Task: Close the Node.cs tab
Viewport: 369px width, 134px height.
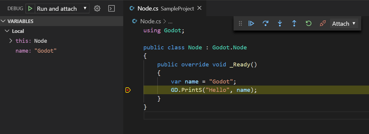Action: click(199, 8)
